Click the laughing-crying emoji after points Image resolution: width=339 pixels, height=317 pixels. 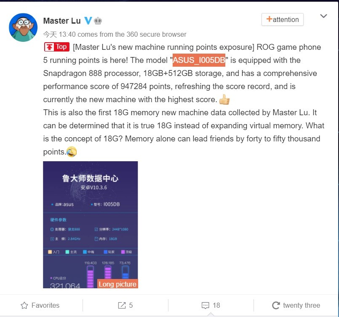72,152
